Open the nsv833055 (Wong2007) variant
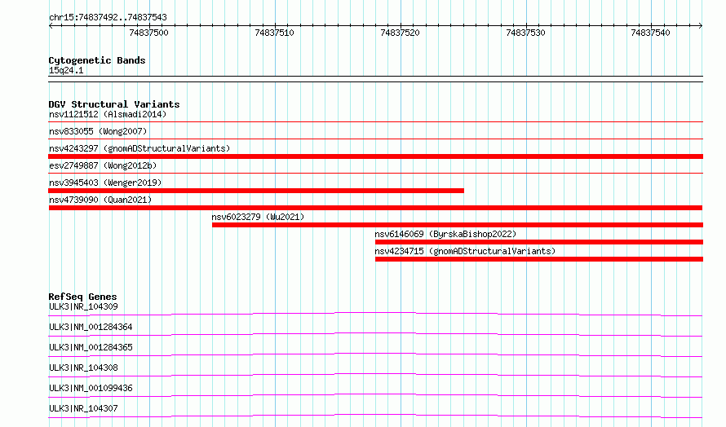This screenshot has width=726, height=427. [98, 131]
